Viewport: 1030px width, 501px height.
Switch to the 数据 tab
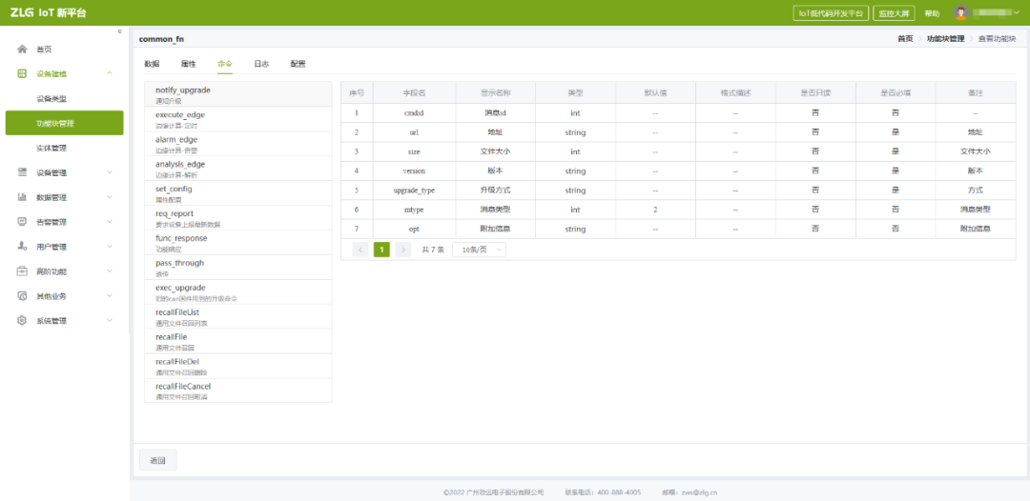tap(152, 64)
